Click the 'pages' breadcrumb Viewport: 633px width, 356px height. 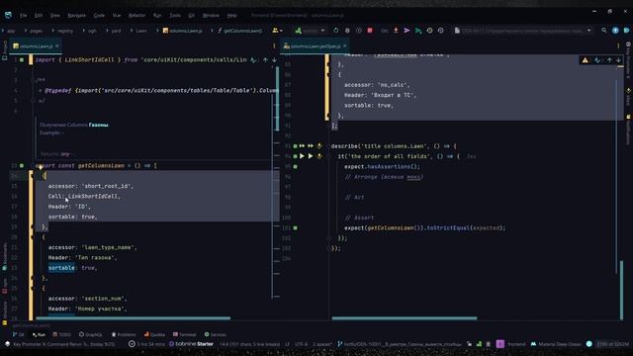click(36, 31)
